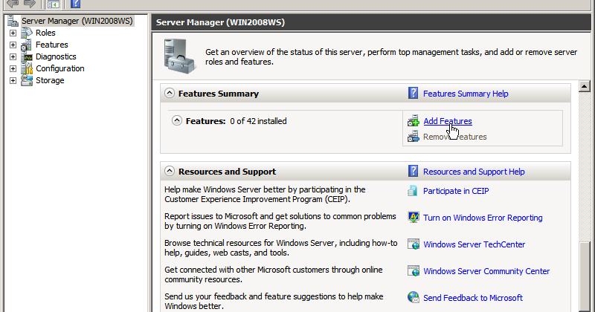Click the Windows Server TechCenter icon
This screenshot has height=312, width=595.
(414, 244)
